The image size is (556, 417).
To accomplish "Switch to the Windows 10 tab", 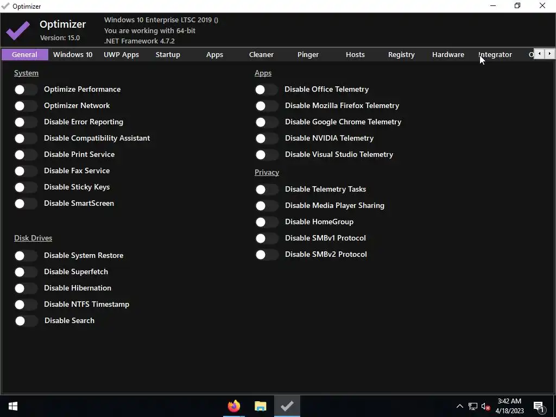I will coord(73,55).
